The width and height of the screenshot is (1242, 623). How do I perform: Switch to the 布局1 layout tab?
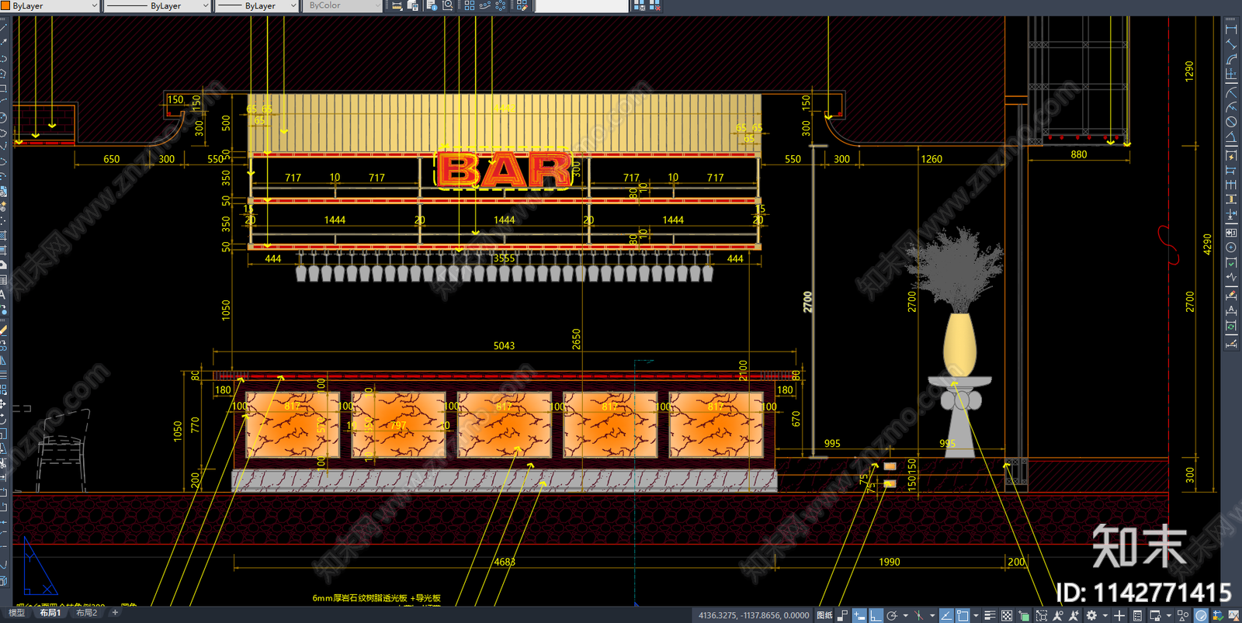pyautogui.click(x=50, y=613)
